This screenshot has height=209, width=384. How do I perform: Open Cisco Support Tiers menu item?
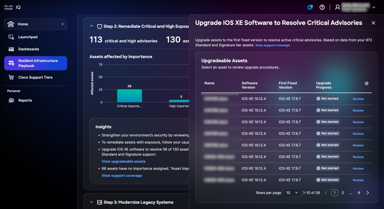click(35, 78)
